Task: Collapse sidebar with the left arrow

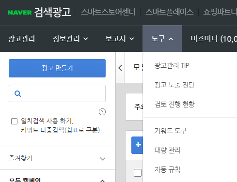Action: pyautogui.click(x=120, y=68)
